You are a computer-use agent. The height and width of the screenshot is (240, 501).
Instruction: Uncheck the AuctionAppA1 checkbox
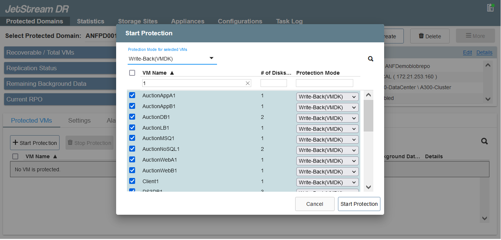pos(132,95)
